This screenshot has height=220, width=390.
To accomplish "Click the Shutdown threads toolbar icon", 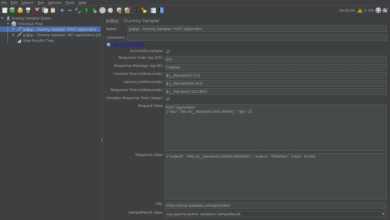I will 110,10.
